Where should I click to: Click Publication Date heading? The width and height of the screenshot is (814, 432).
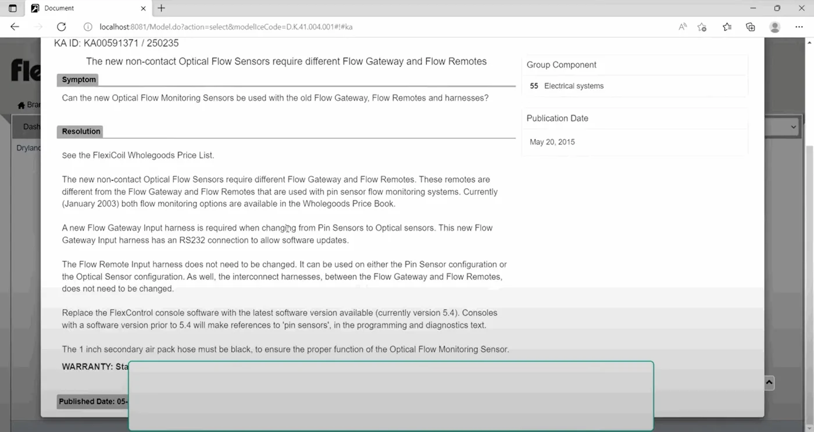pyautogui.click(x=557, y=118)
